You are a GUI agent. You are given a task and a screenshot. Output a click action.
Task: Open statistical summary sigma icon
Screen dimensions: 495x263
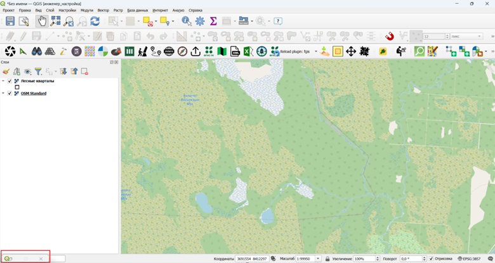(x=213, y=21)
